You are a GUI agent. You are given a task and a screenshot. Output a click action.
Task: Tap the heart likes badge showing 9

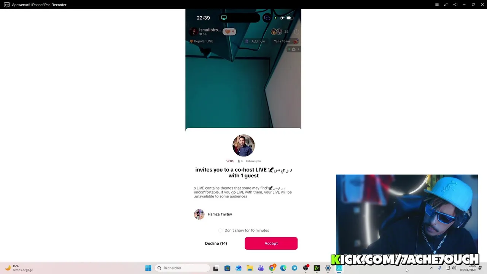[229, 32]
